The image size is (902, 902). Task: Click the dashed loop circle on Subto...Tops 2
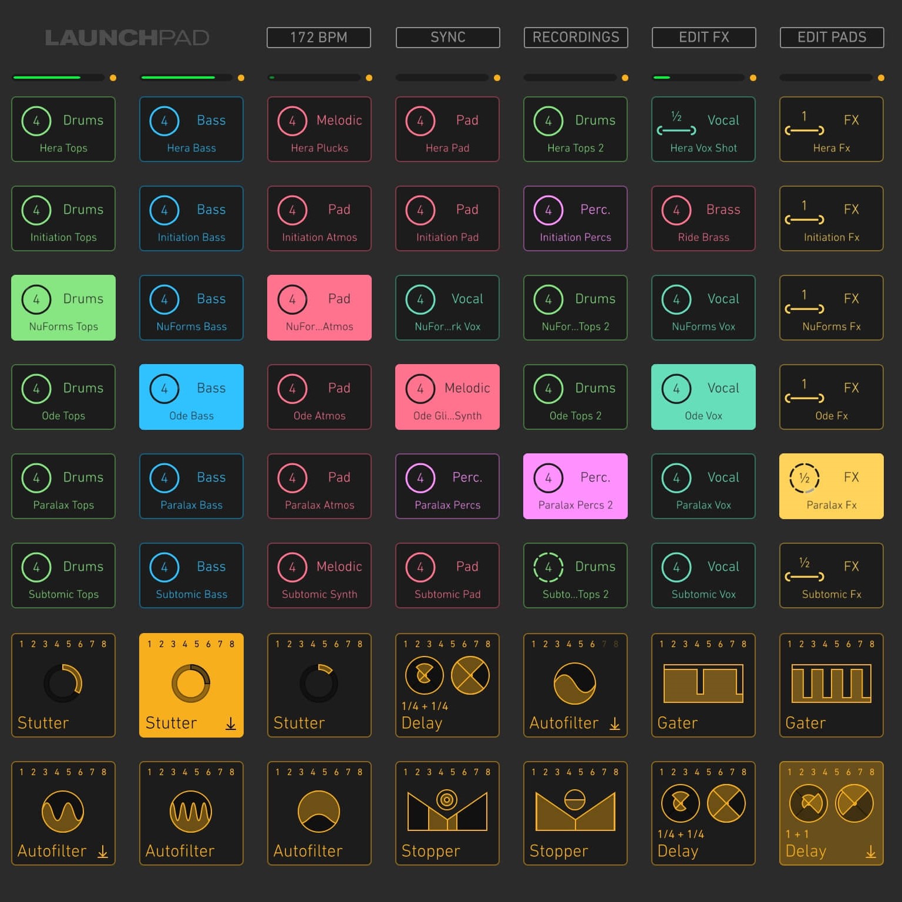548,567
